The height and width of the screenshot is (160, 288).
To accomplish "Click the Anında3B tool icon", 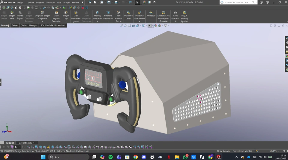I will 151,13.
